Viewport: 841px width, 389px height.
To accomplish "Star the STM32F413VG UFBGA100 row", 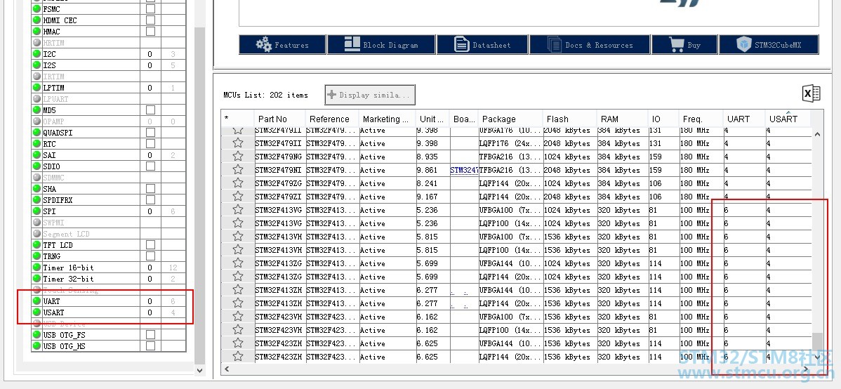I will click(238, 210).
